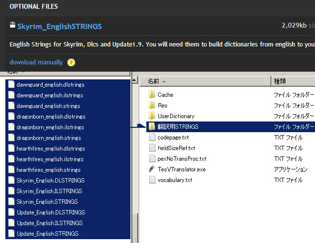
Task: Select Skyrim_English.STRINGS file name
Action: click(47, 202)
